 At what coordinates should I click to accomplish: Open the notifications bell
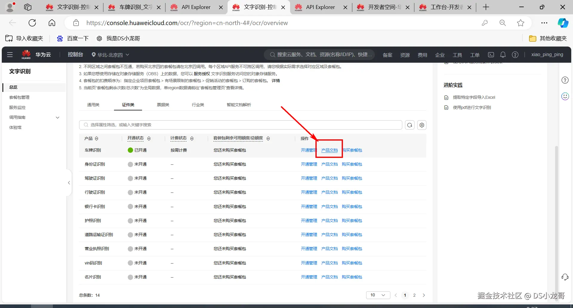point(503,55)
